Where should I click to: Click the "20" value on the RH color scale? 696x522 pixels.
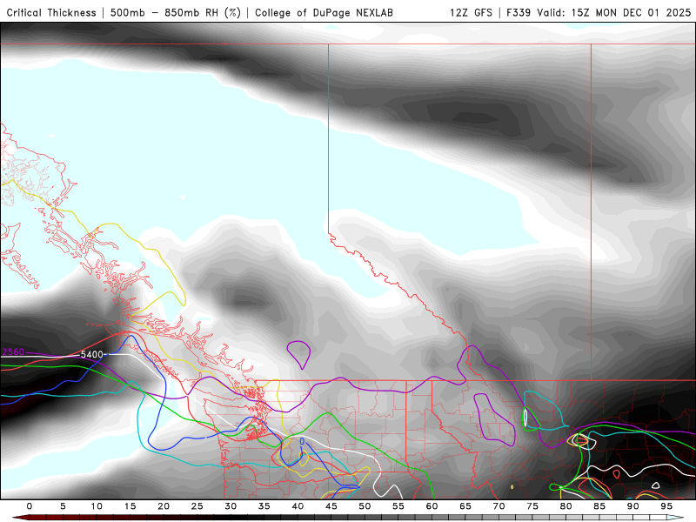[164, 506]
